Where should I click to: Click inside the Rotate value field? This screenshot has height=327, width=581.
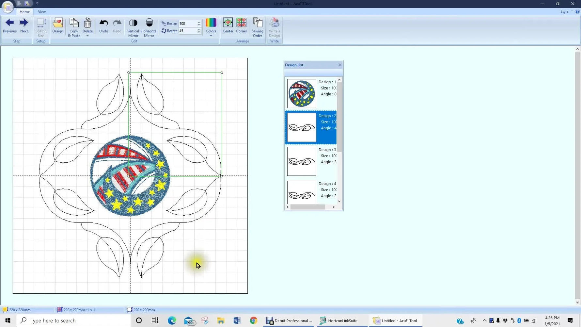tap(187, 31)
